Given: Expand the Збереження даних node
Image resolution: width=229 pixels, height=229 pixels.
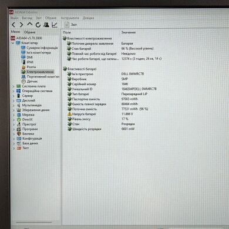Looking at the screenshot, I should 14,110.
